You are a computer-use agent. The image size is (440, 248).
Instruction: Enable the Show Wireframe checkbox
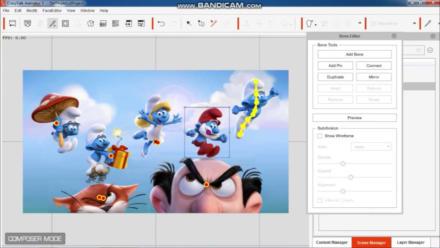(x=320, y=136)
